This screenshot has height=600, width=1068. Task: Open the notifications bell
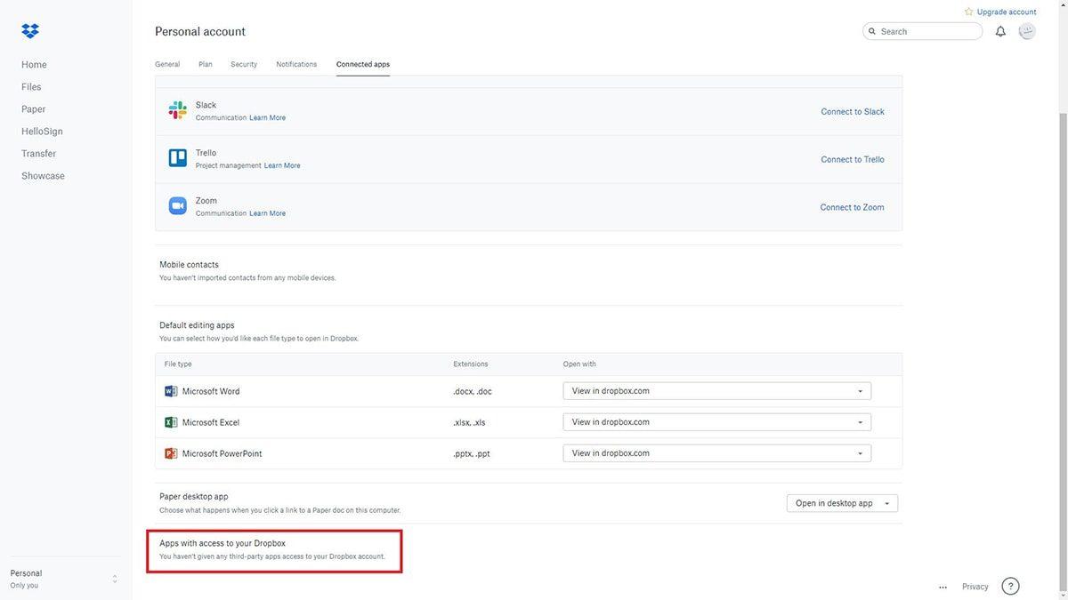[x=1000, y=31]
